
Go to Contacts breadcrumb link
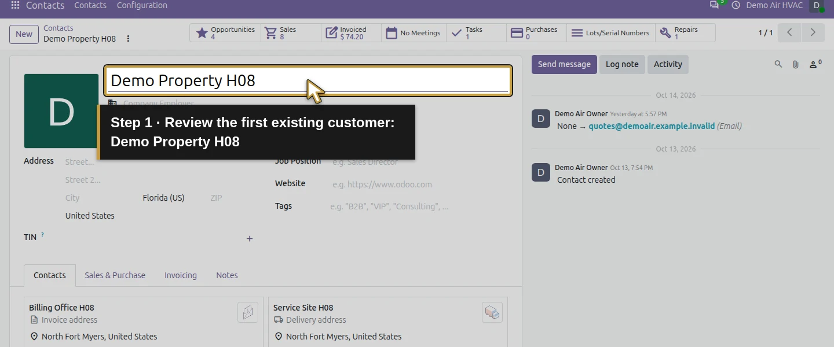(x=58, y=28)
